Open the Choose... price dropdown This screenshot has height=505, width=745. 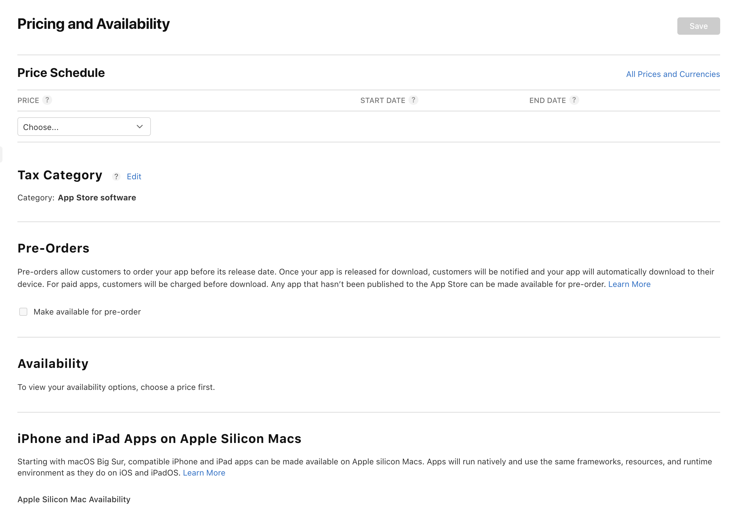[84, 127]
